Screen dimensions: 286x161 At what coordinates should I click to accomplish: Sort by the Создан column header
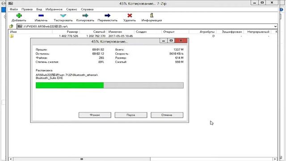coord(148,32)
